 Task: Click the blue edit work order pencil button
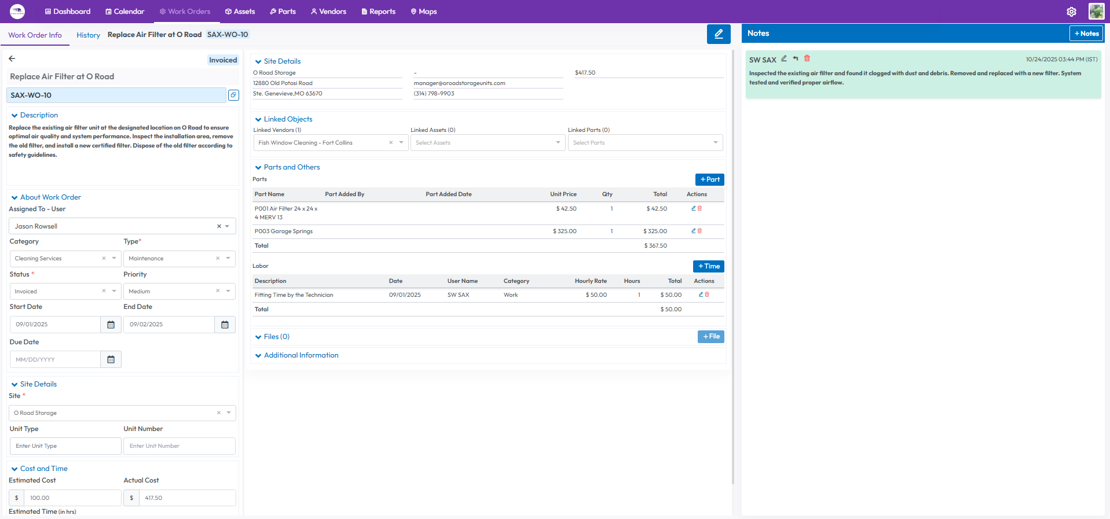click(718, 34)
